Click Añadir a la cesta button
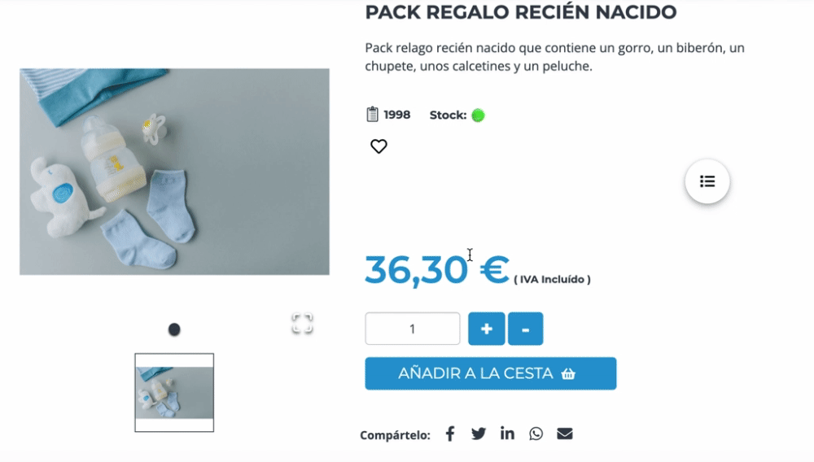The width and height of the screenshot is (814, 462). click(x=491, y=373)
